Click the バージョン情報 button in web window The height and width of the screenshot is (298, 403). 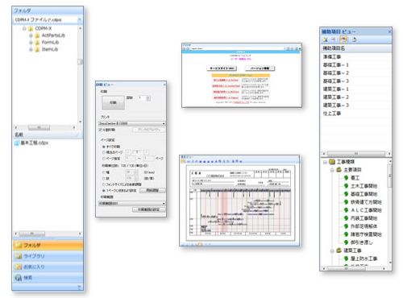pos(260,68)
